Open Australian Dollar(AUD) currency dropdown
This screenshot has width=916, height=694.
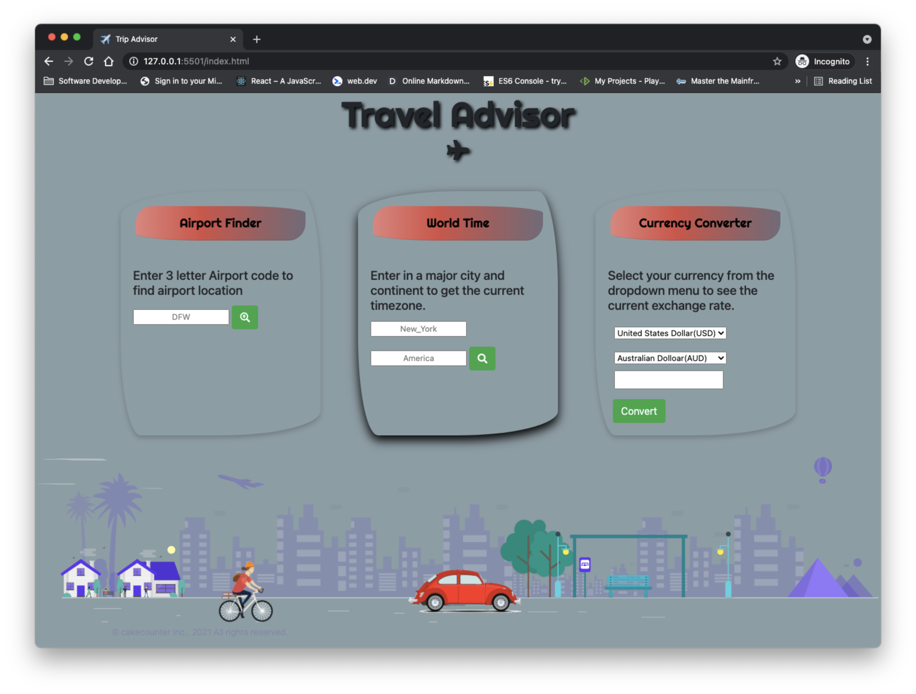click(x=670, y=358)
